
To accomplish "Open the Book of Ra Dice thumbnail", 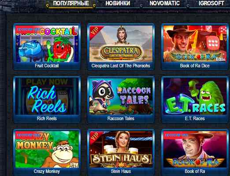I will coord(195,44).
